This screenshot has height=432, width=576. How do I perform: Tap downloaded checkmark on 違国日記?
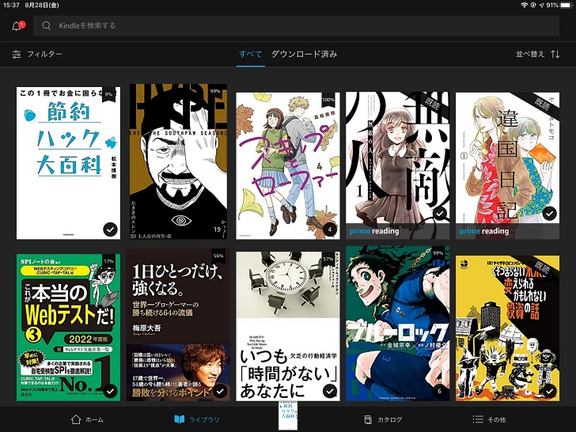click(549, 214)
